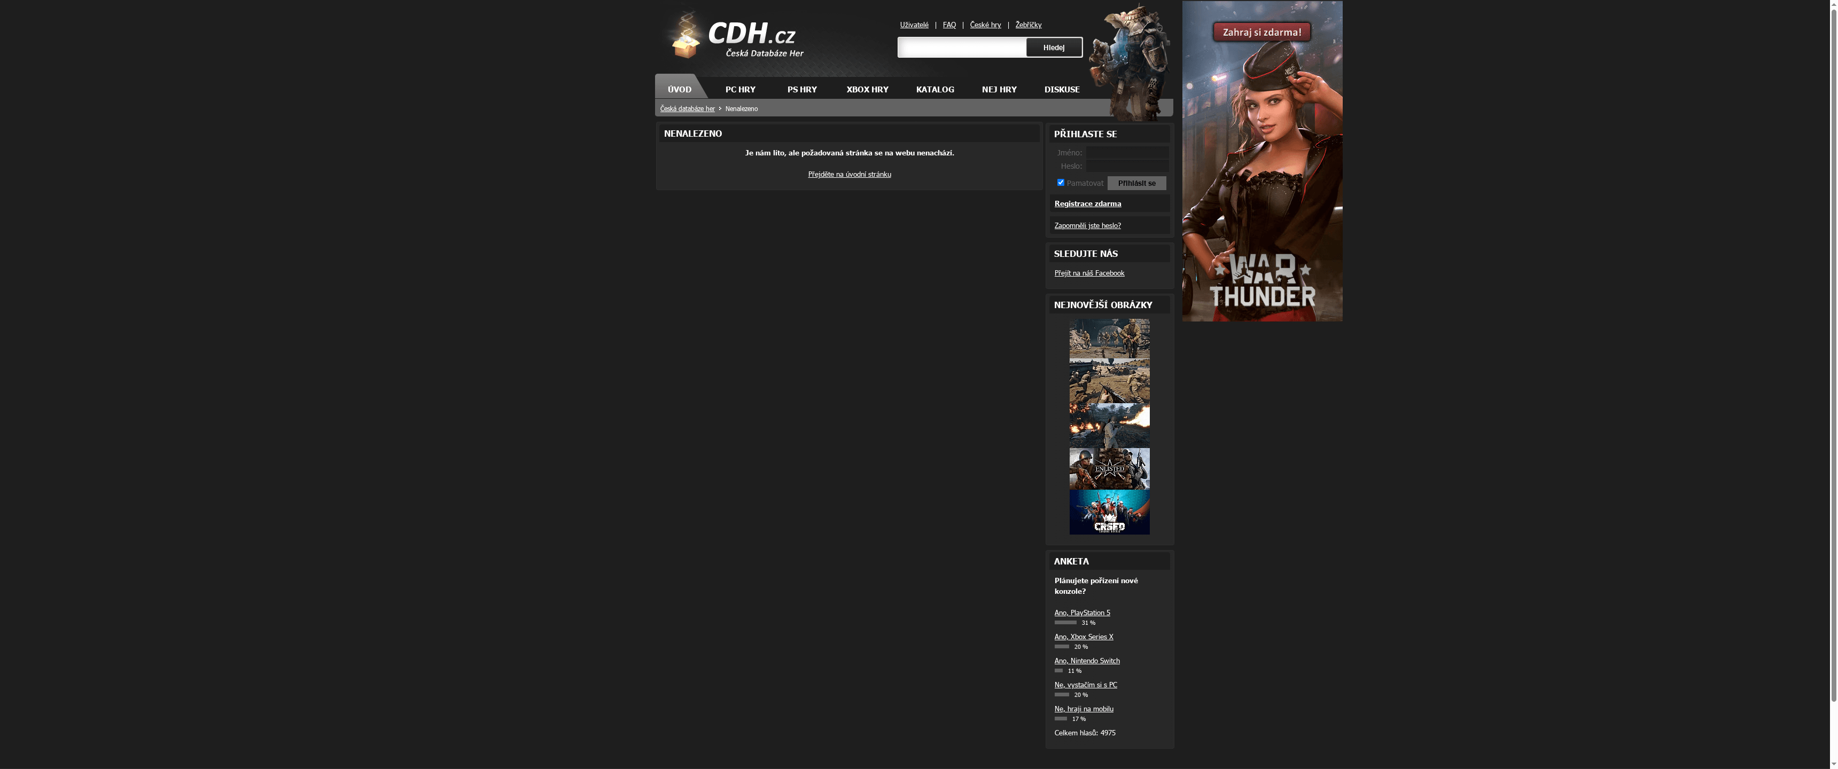Disable the Pamatovat checkbox
This screenshot has height=769, width=1838.
pyautogui.click(x=1060, y=183)
